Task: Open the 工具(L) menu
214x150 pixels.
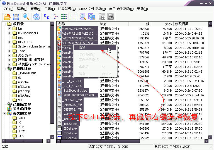Action: click(x=50, y=9)
